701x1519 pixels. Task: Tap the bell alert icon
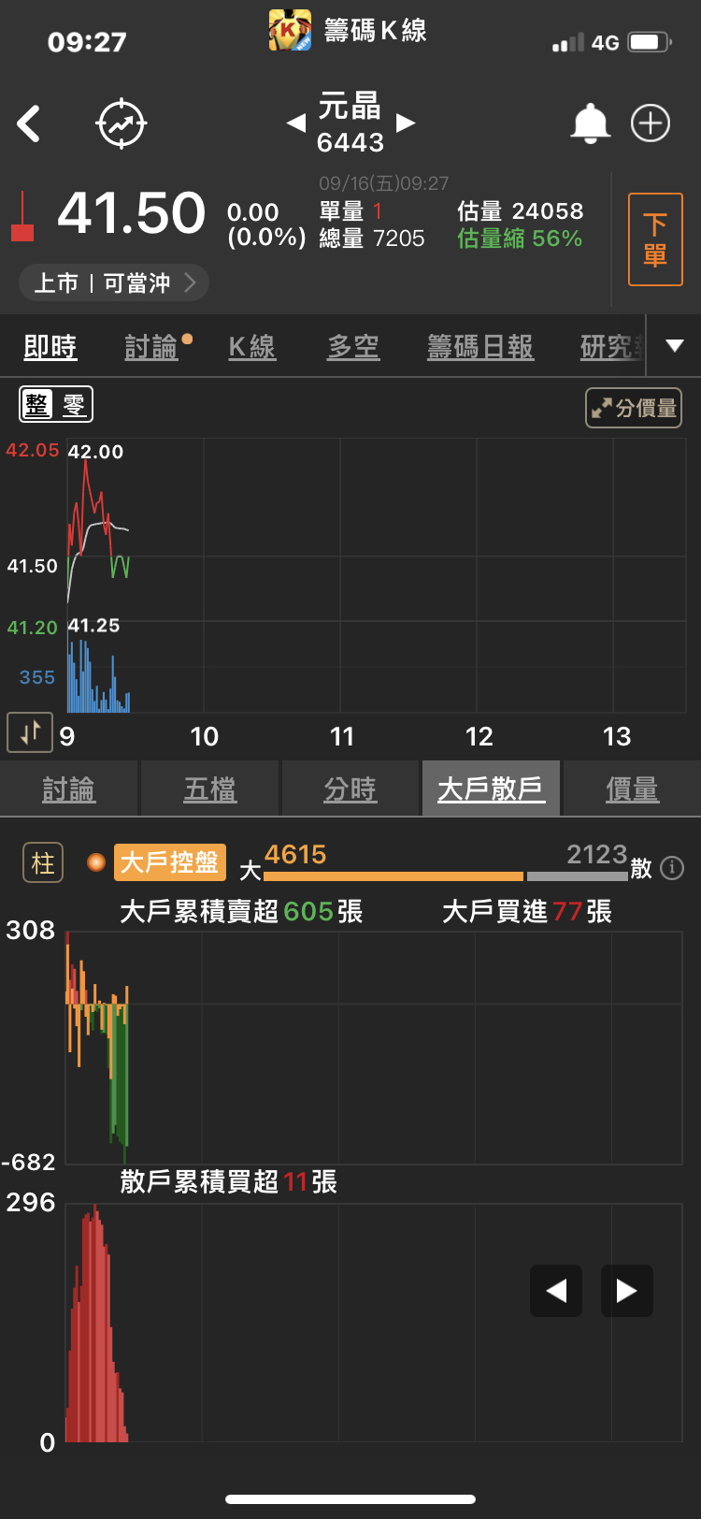pyautogui.click(x=590, y=123)
